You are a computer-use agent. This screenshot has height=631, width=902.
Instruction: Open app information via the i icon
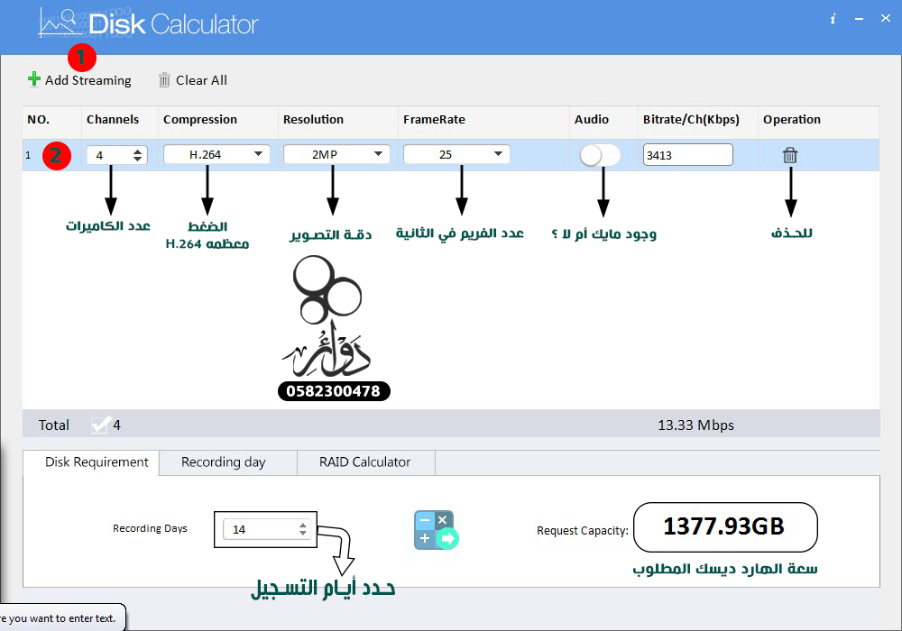[x=832, y=18]
